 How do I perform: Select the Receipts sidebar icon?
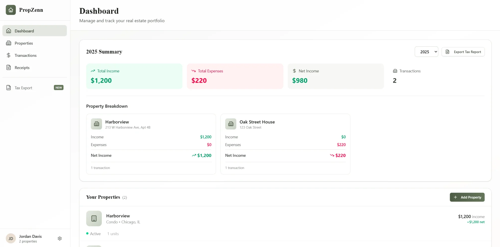pos(8,67)
